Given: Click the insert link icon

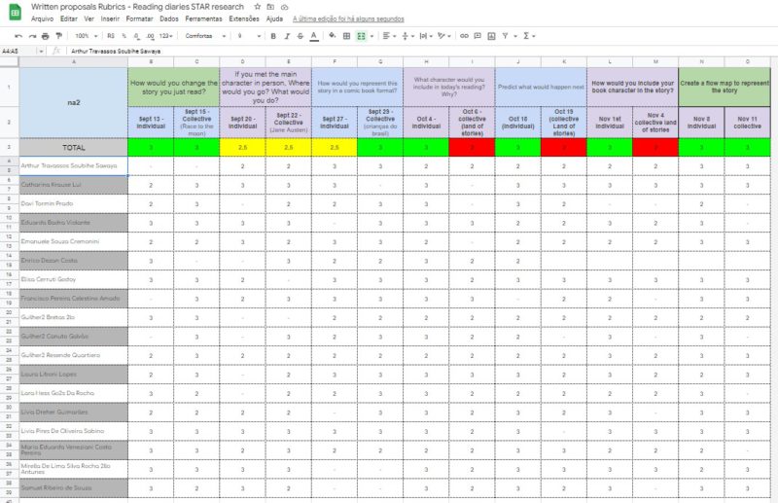Looking at the screenshot, I should tap(464, 36).
